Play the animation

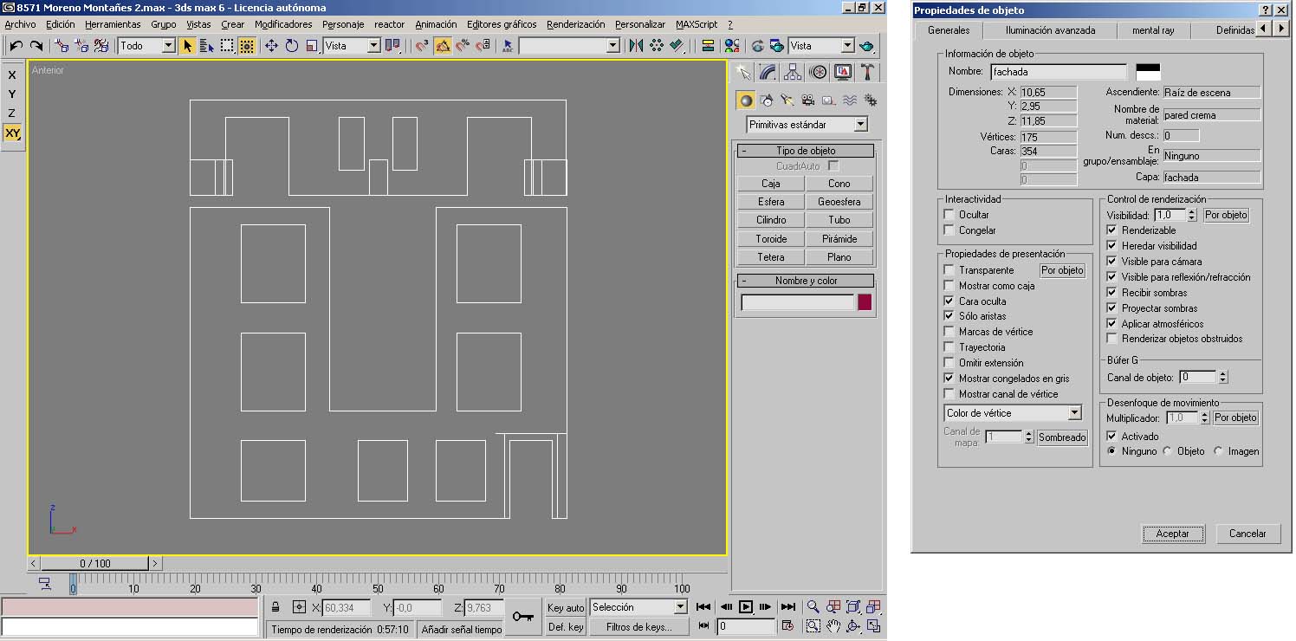coord(746,607)
